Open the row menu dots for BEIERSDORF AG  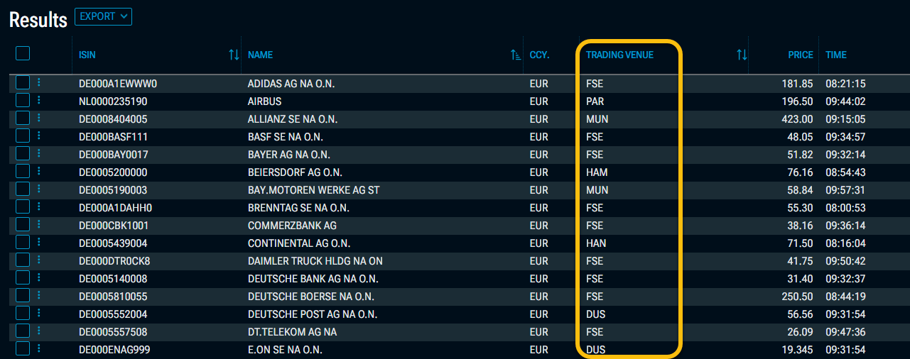pos(39,171)
